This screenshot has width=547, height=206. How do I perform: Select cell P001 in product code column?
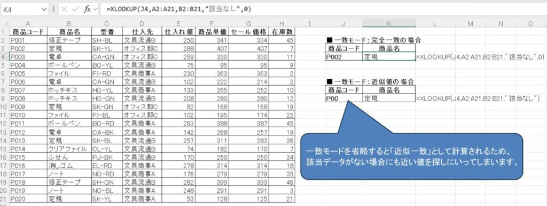pyautogui.click(x=28, y=40)
